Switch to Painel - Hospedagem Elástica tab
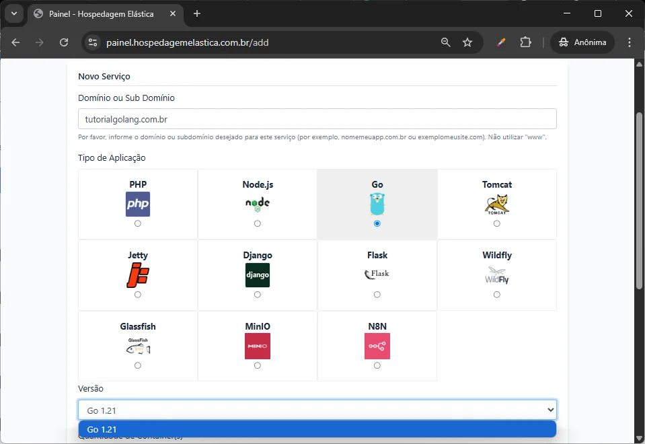This screenshot has width=645, height=444. coord(106,13)
